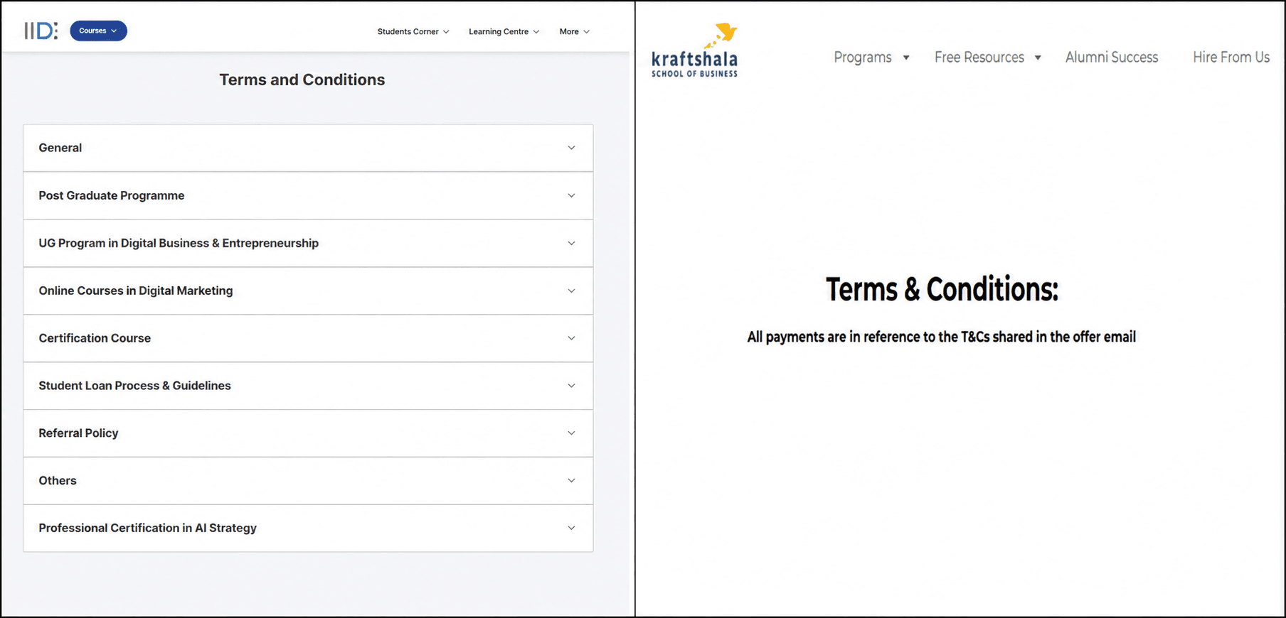Expand the Others section chevron
This screenshot has height=618, width=1286.
[x=571, y=480]
